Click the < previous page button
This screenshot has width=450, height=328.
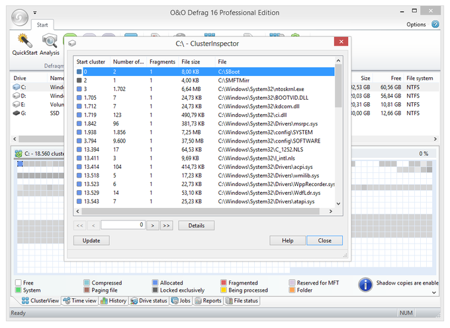pyautogui.click(x=93, y=226)
